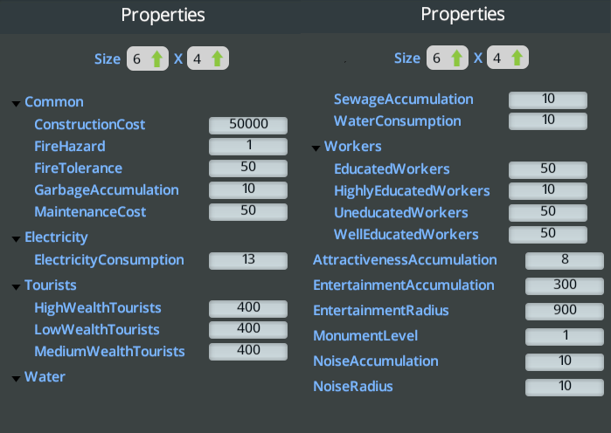The width and height of the screenshot is (611, 433).
Task: Click the green arrow beside width 6 in right panel
Action: click(x=456, y=58)
